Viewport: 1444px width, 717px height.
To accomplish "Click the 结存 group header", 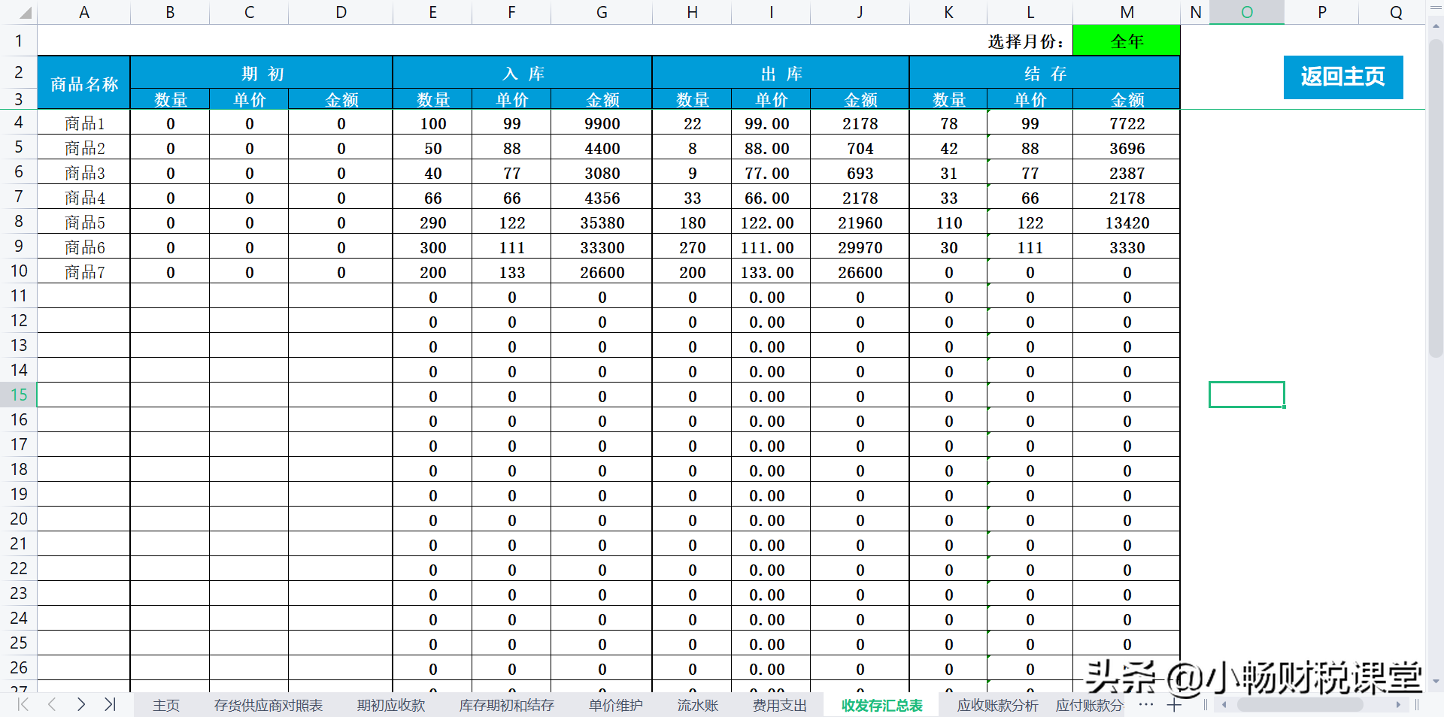I will coord(1045,73).
